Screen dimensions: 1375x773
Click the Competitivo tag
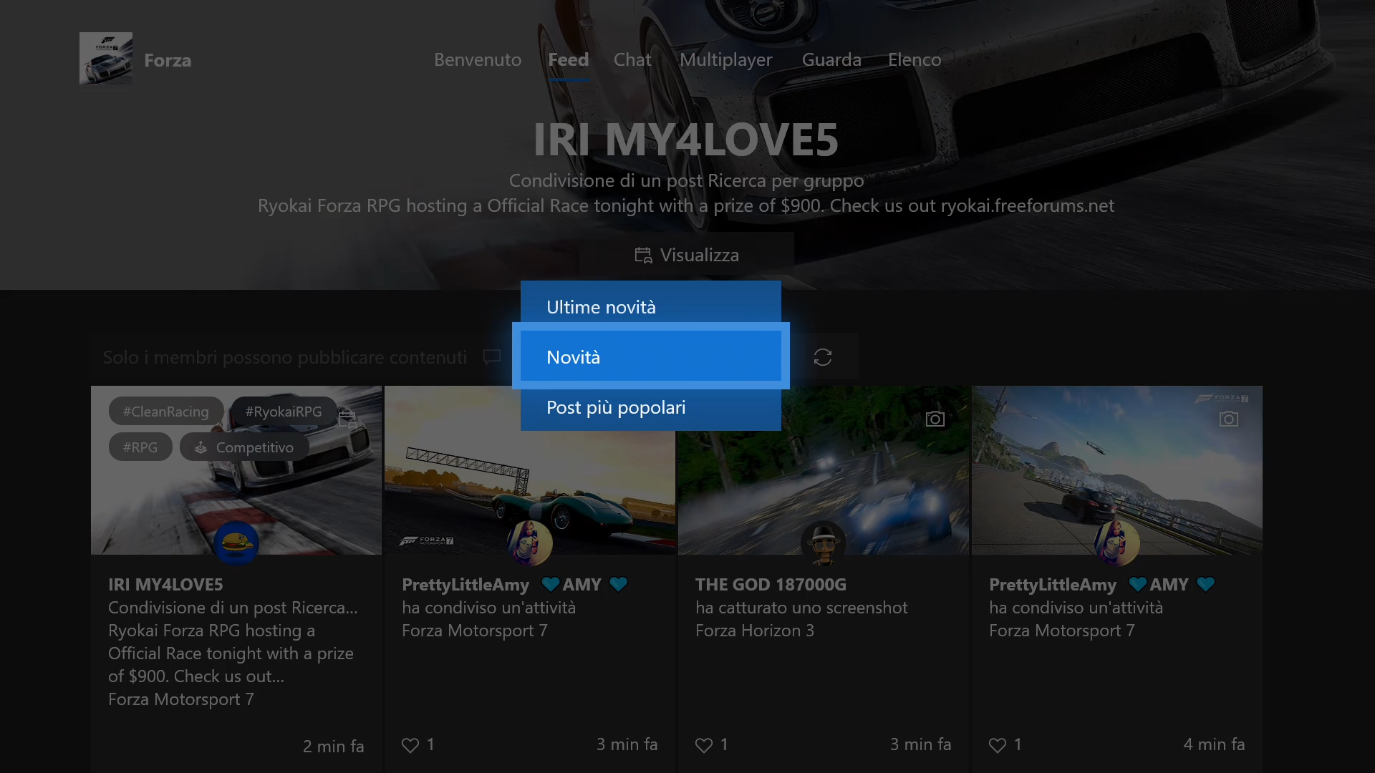[244, 447]
